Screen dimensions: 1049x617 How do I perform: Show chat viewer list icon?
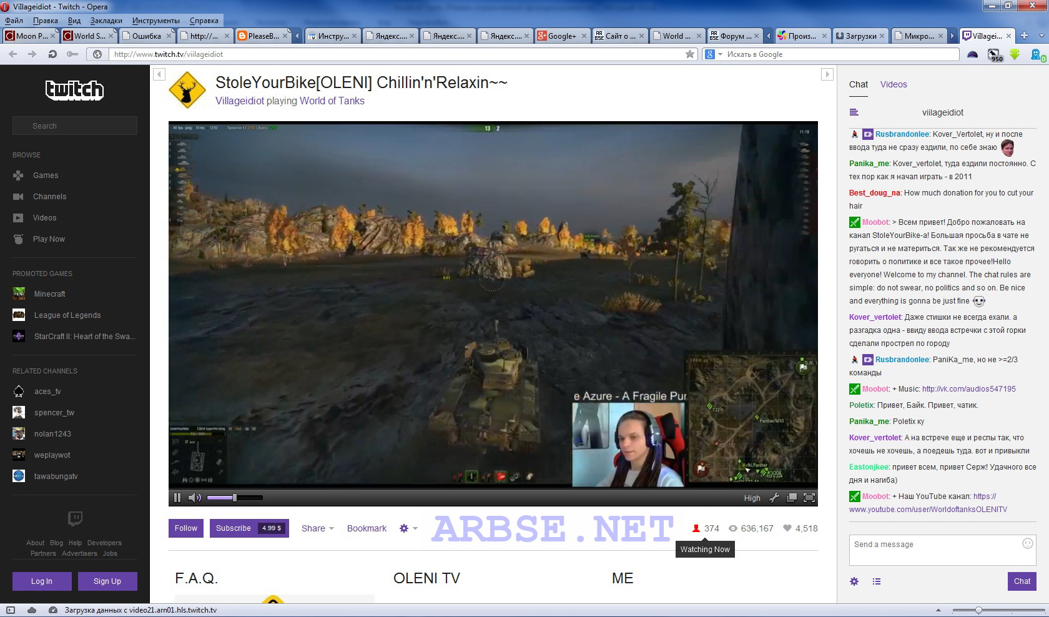(x=877, y=581)
